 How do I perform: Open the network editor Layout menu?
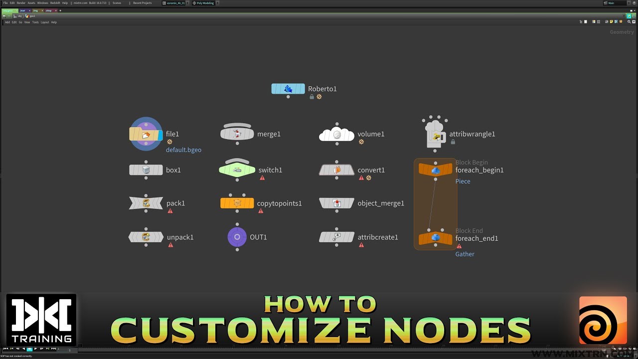[x=45, y=22]
